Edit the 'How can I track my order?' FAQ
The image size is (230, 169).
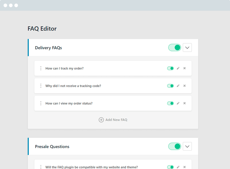(178, 68)
